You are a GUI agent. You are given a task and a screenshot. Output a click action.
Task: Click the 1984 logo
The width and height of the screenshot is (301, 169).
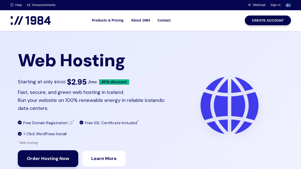click(31, 21)
